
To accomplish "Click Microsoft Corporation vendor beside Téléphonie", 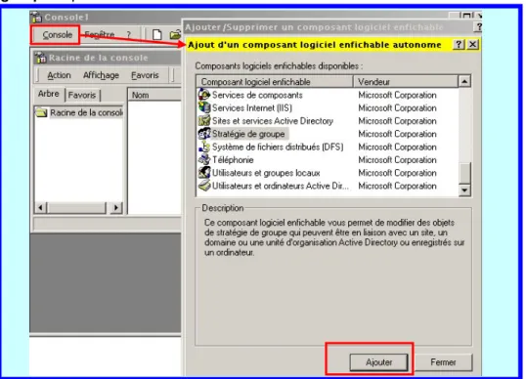I will tap(397, 160).
